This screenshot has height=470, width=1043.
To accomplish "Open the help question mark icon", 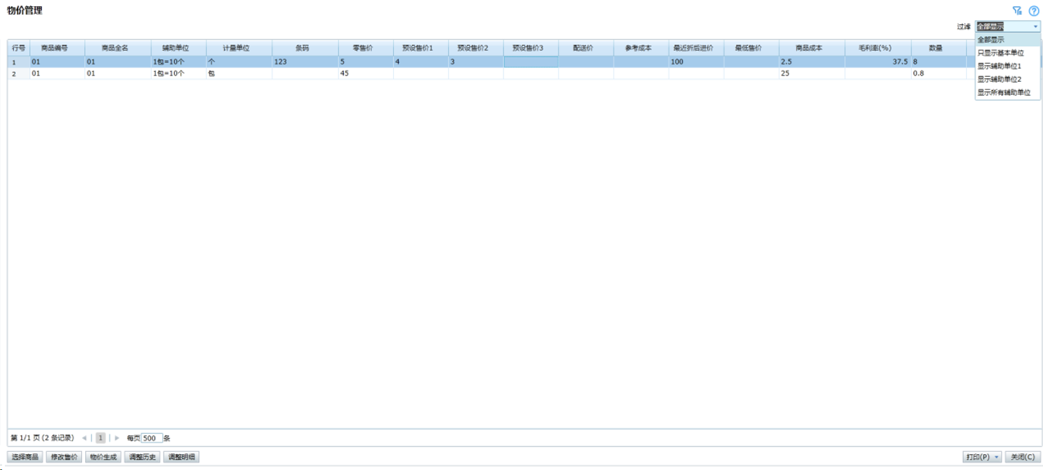I will coord(1033,10).
